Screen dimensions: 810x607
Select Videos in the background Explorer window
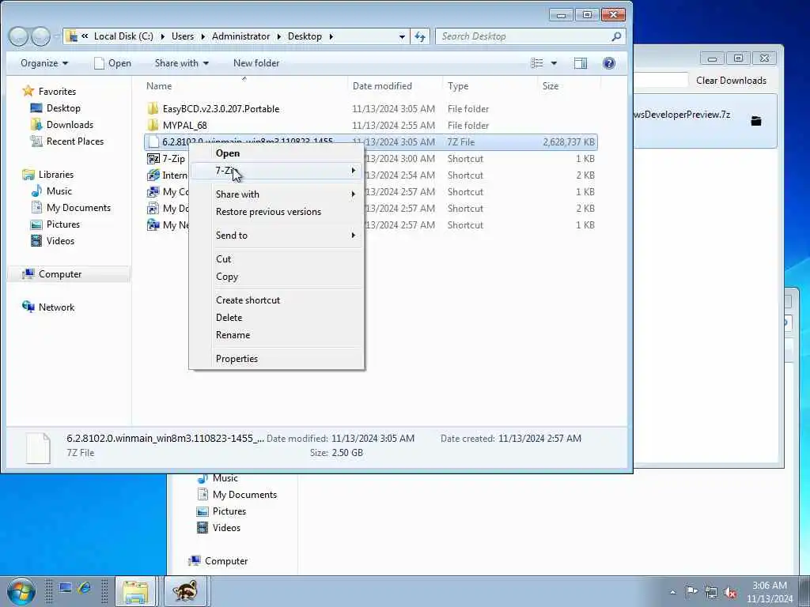(218, 528)
